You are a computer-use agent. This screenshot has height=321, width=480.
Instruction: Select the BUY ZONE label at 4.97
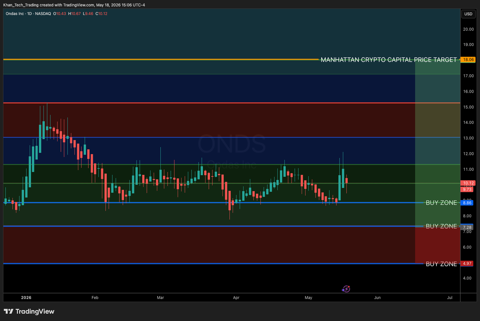point(441,264)
